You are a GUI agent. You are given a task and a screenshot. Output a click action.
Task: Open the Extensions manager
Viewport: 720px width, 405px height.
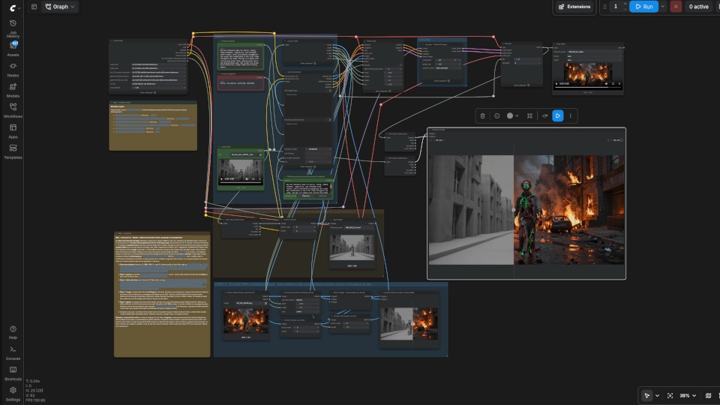pyautogui.click(x=574, y=7)
